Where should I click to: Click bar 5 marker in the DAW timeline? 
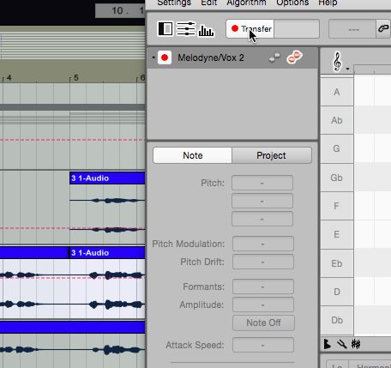click(x=75, y=78)
